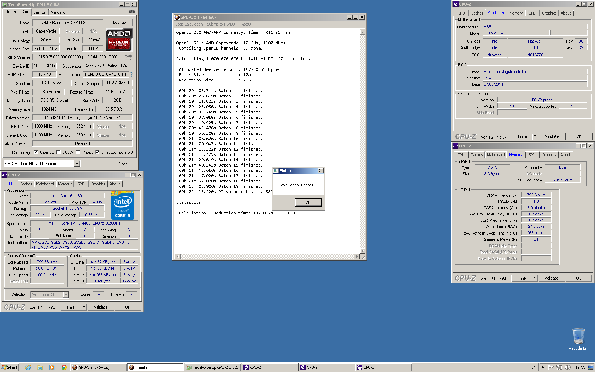This screenshot has height=372, width=595.
Task: Click the EN language indicator in taskbar
Action: pos(534,367)
